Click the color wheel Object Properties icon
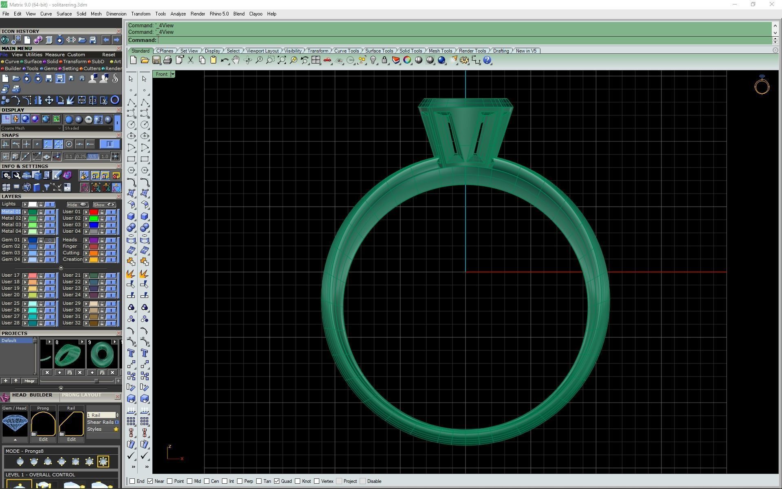 (407, 60)
